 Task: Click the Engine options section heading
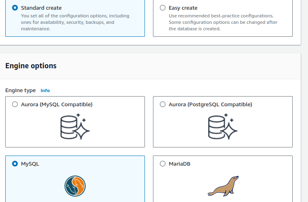pyautogui.click(x=31, y=66)
